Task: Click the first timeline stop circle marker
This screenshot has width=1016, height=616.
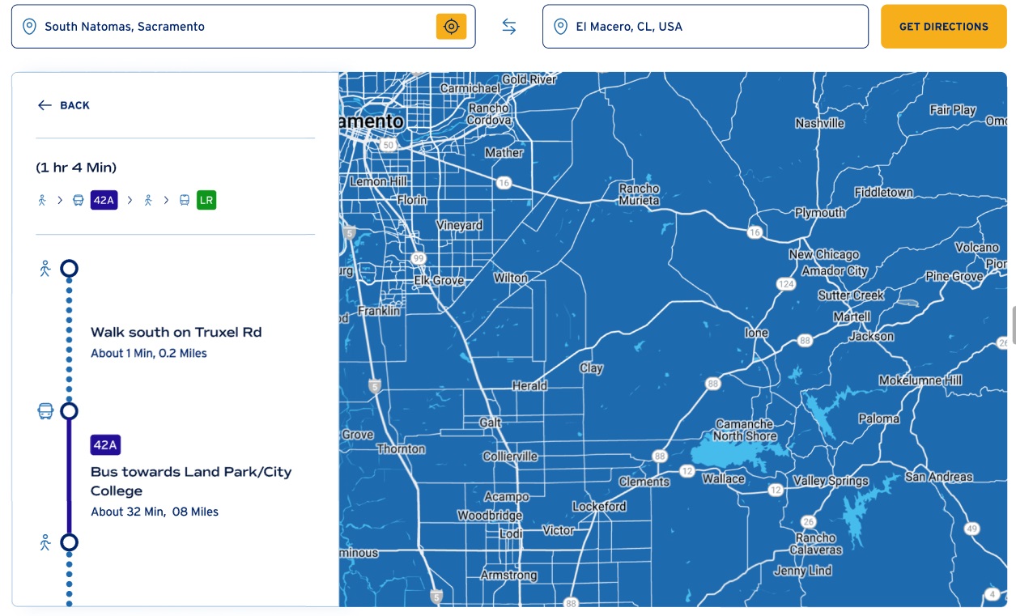Action: tap(70, 269)
